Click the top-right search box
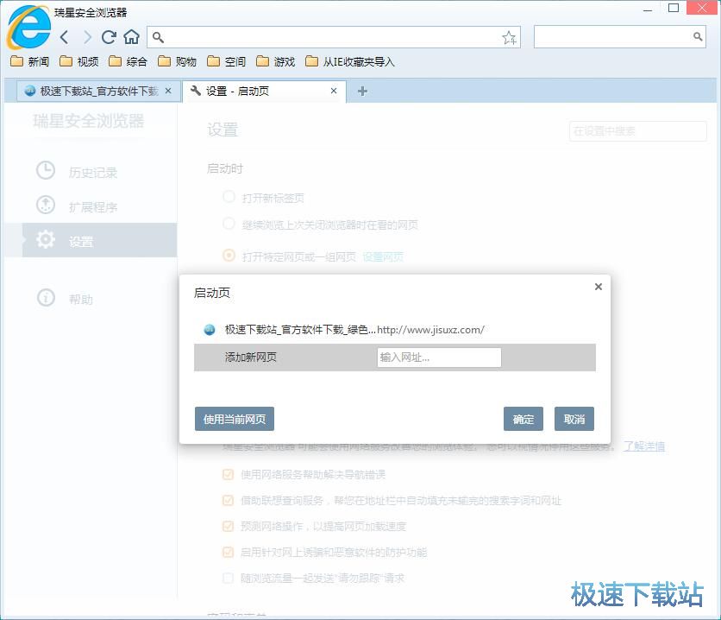 [x=620, y=37]
